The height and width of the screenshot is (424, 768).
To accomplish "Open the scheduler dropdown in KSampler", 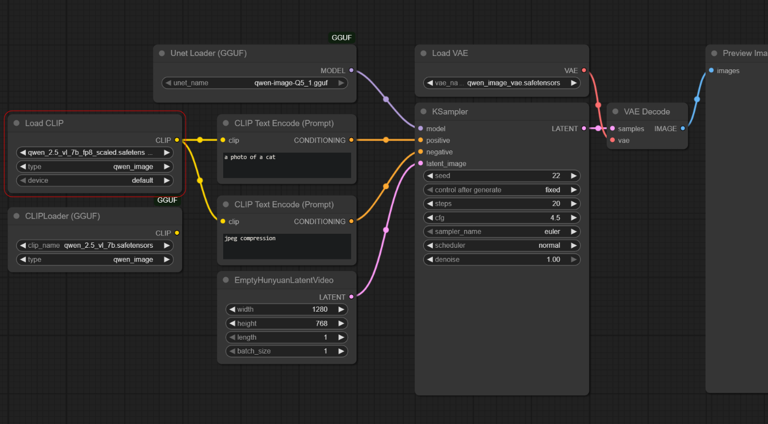I will (502, 246).
